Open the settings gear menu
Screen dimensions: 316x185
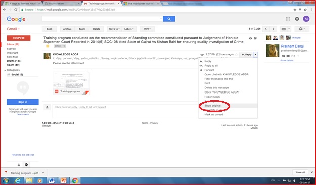tap(302, 29)
